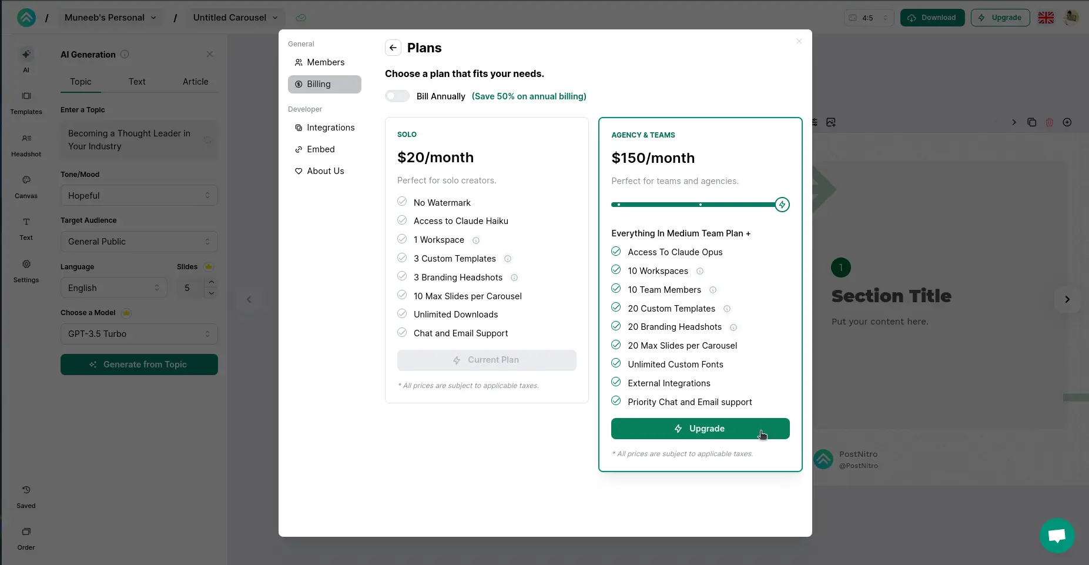
Task: Delete the slide using the trash icon
Action: [x=1050, y=122]
